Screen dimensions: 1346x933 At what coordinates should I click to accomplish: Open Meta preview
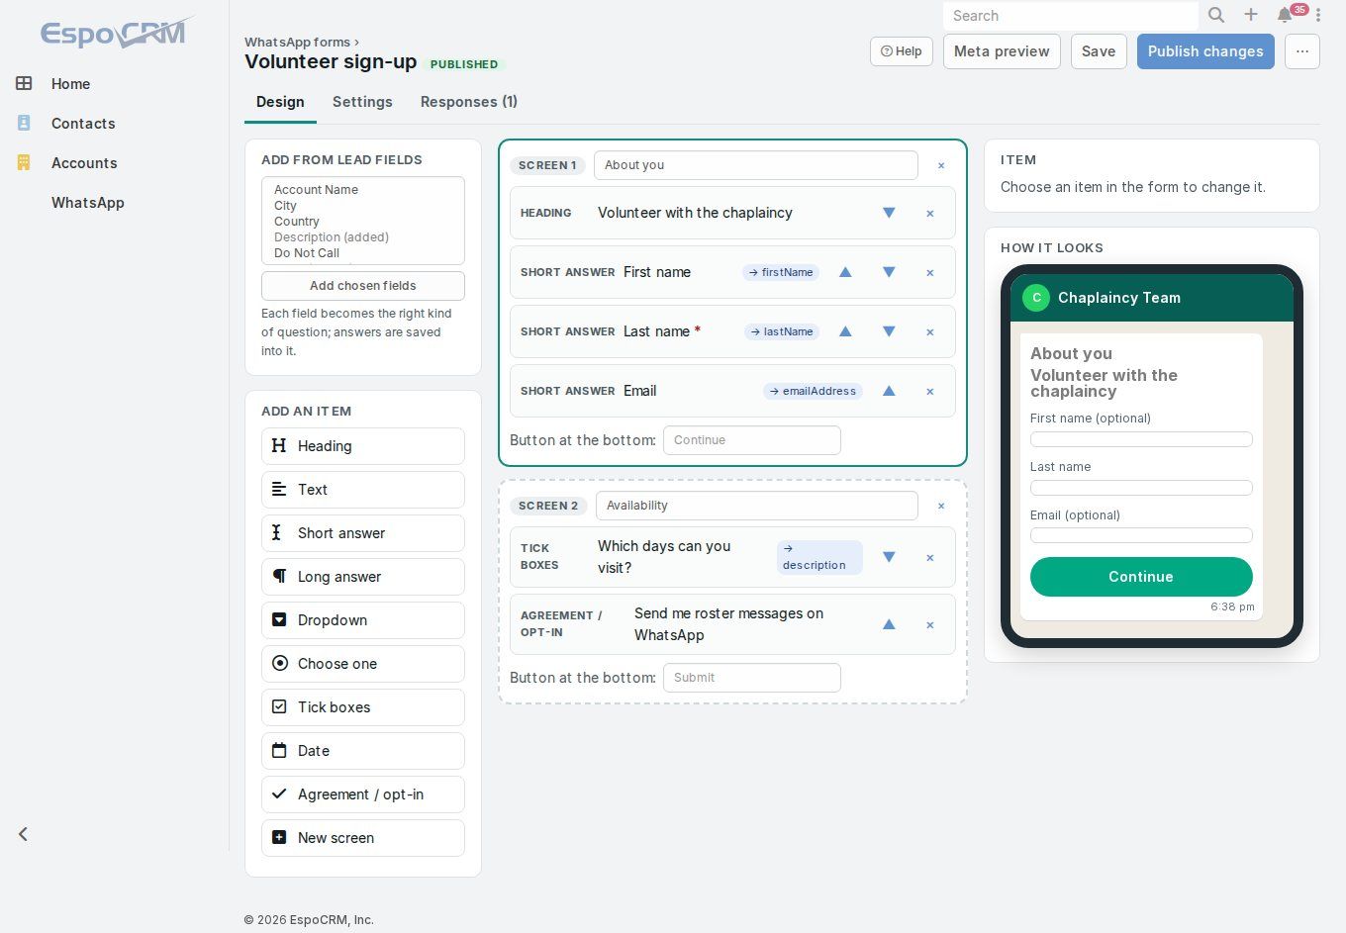(1002, 51)
